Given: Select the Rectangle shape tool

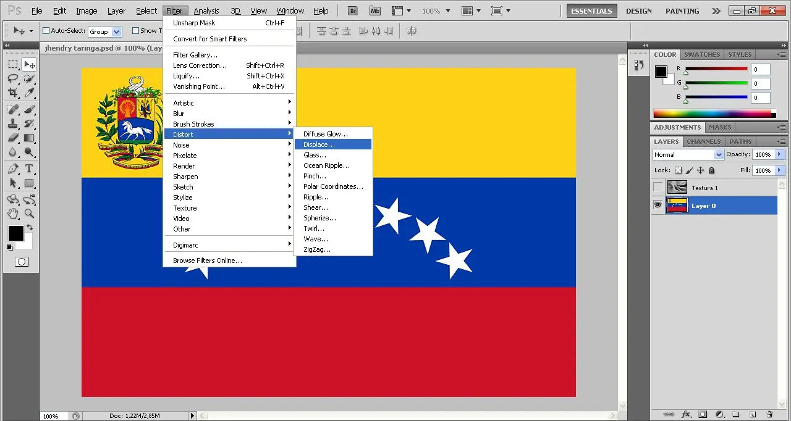Looking at the screenshot, I should 29,183.
